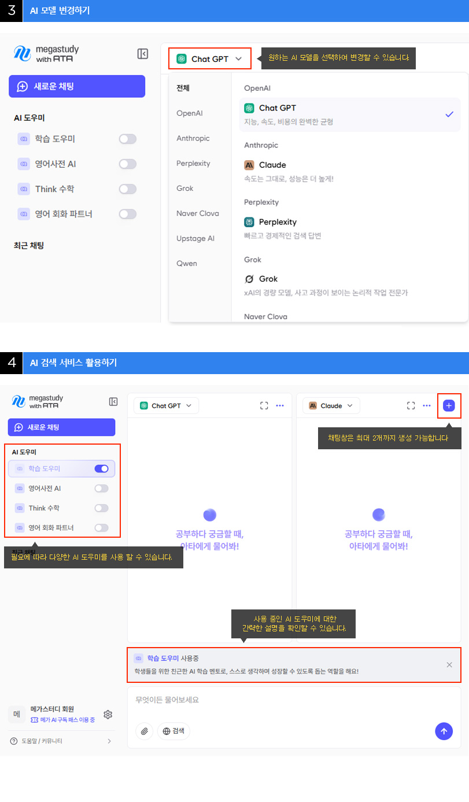
Task: Choose the Grok model option row
Action: [x=350, y=286]
